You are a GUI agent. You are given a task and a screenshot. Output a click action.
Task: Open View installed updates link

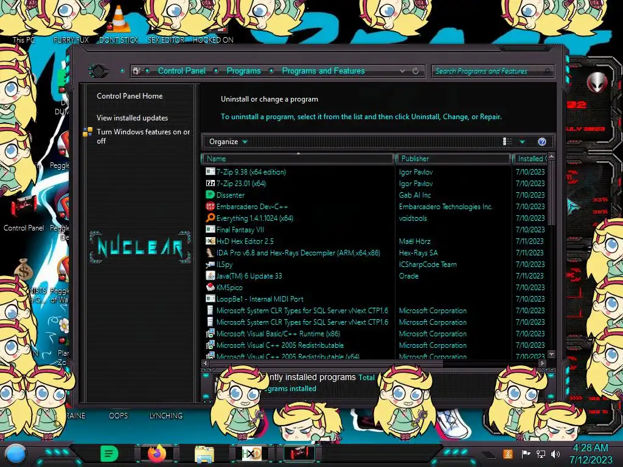(132, 118)
